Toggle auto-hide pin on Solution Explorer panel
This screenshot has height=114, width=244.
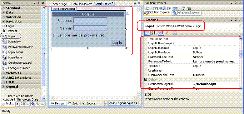[x=236, y=3]
